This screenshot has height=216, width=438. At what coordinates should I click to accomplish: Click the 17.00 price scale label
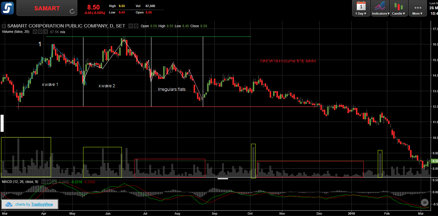pyautogui.click(x=434, y=29)
